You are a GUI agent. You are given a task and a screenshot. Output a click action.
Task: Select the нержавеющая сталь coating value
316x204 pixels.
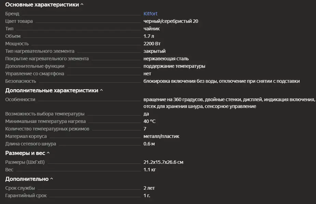pos(166,59)
